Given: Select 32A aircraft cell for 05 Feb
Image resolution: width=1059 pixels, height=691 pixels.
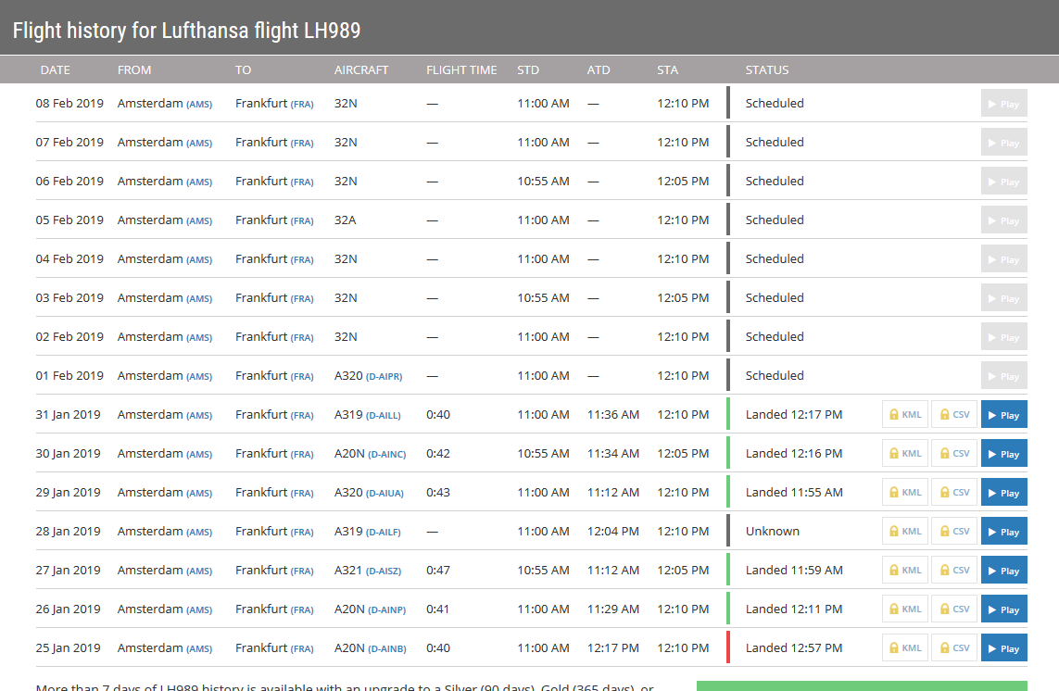Looking at the screenshot, I should pos(345,220).
